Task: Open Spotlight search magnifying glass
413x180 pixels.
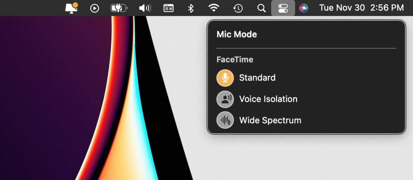Action: click(261, 8)
